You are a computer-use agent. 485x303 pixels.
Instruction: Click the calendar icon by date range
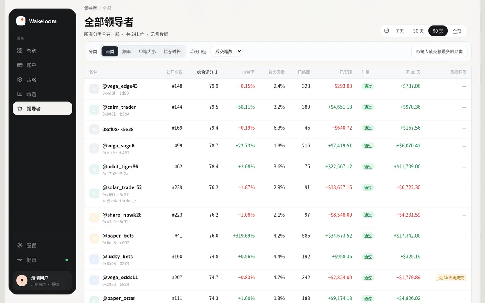(x=387, y=31)
